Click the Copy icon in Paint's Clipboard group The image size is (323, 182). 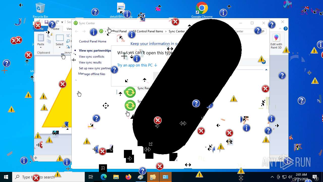coord(49,41)
